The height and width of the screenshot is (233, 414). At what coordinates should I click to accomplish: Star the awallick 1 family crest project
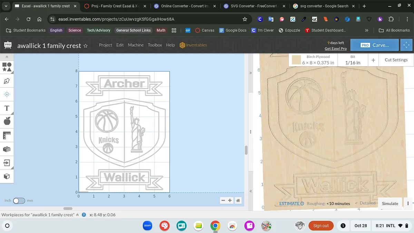pos(86,46)
